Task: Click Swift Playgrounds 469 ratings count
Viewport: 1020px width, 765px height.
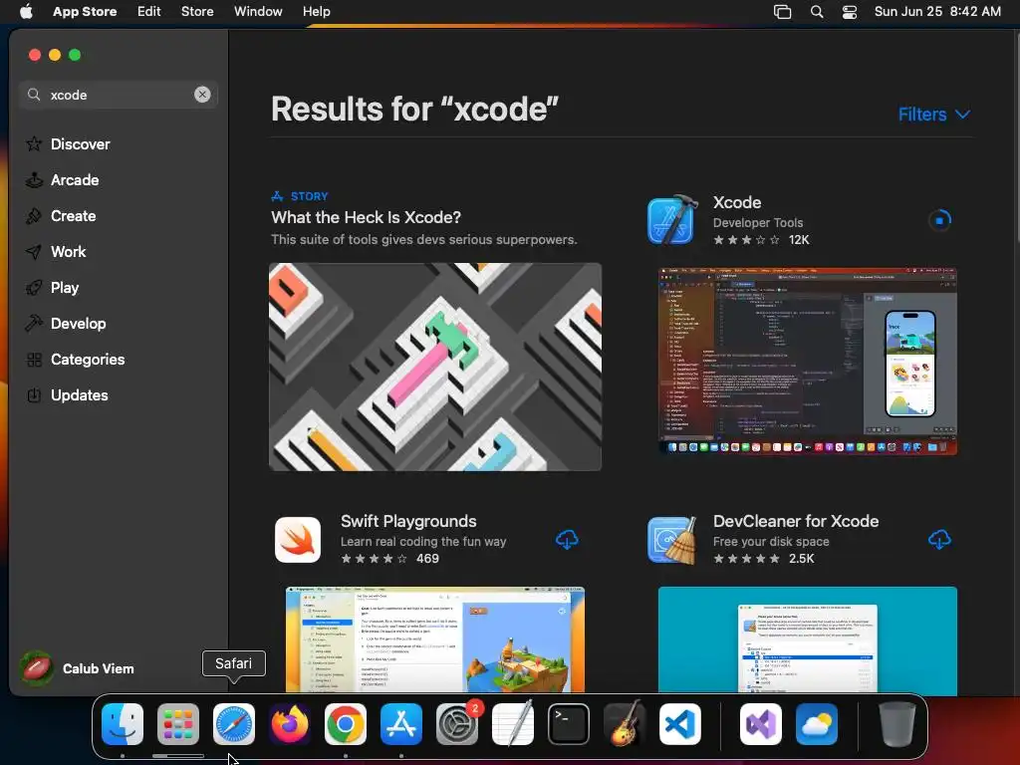Action: (x=427, y=559)
